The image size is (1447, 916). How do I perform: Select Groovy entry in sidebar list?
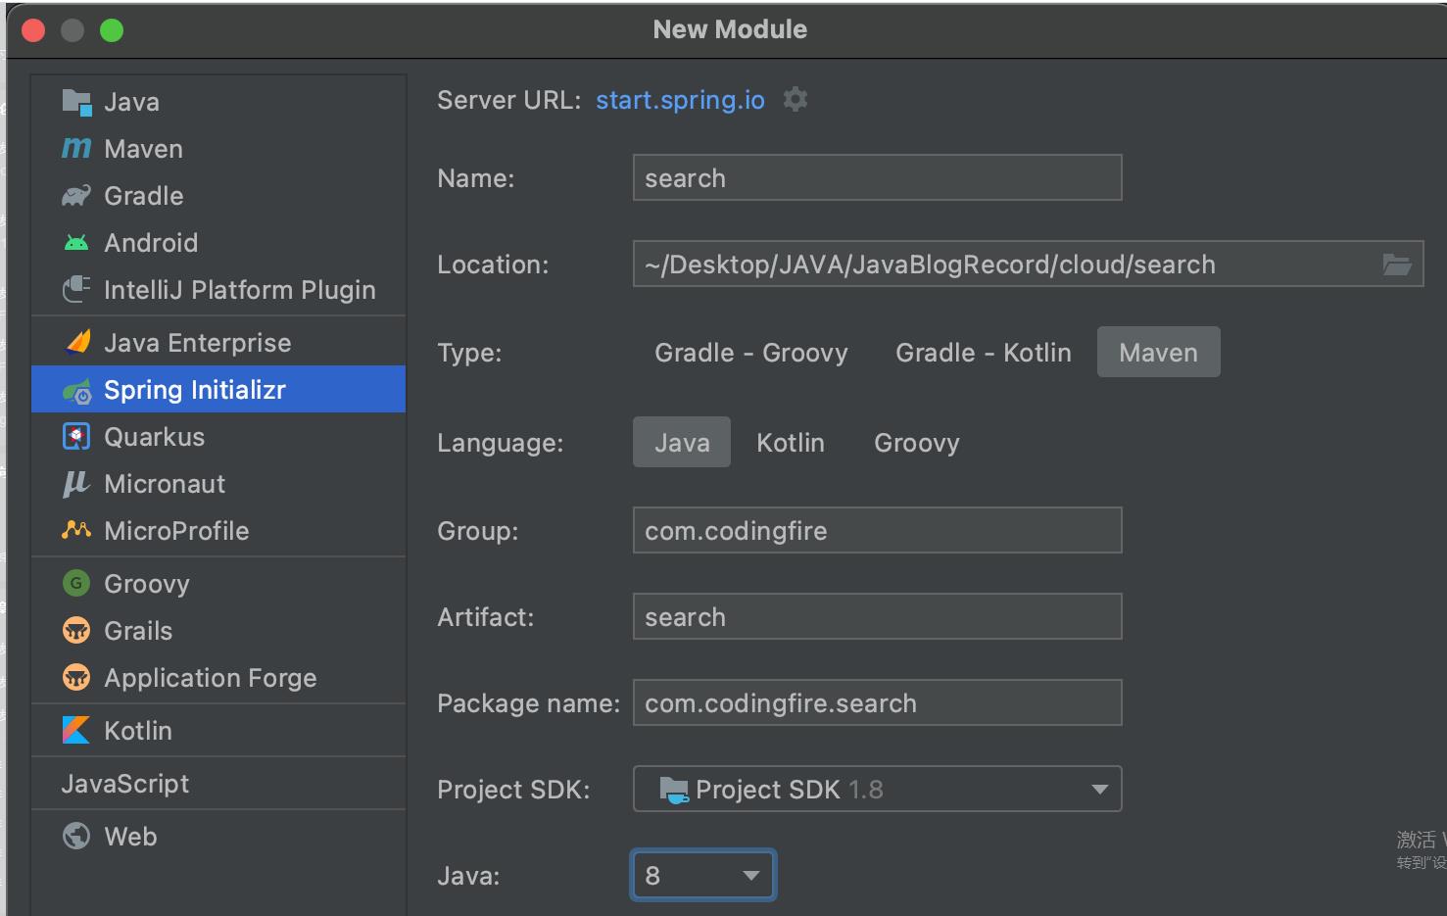(x=218, y=583)
